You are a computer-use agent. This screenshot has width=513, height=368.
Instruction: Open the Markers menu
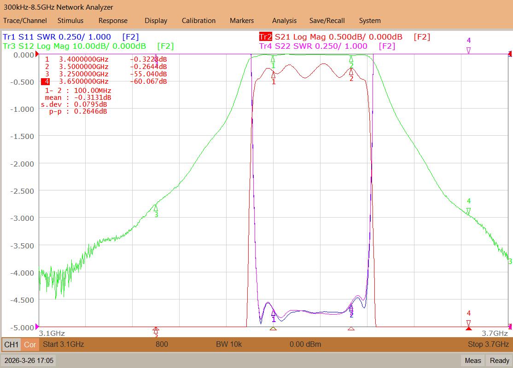pos(241,21)
